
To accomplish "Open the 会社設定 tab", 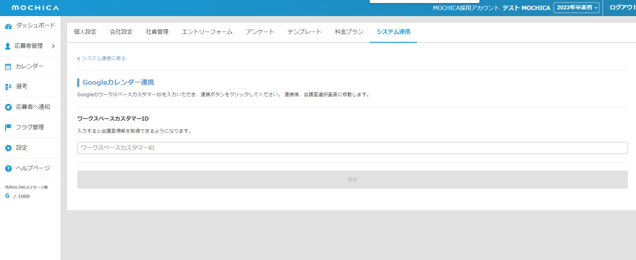I will 121,32.
